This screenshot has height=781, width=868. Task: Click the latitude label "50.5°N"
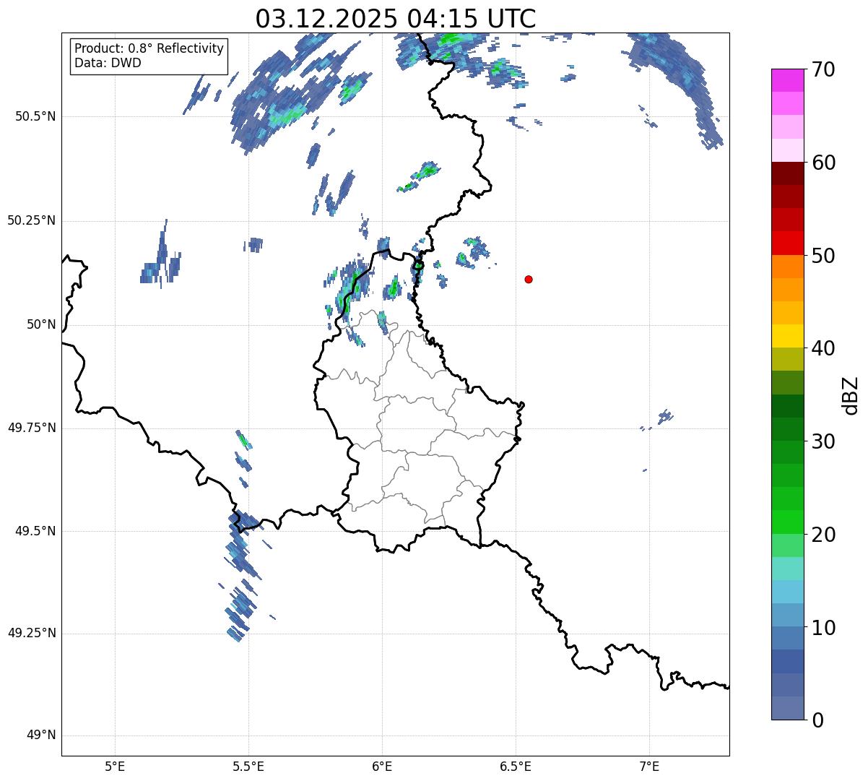click(x=35, y=116)
